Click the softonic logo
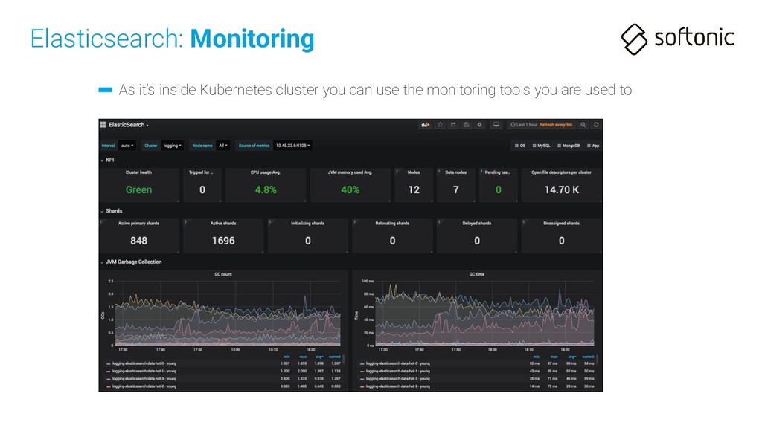This screenshot has width=762, height=428. pyautogui.click(x=678, y=39)
